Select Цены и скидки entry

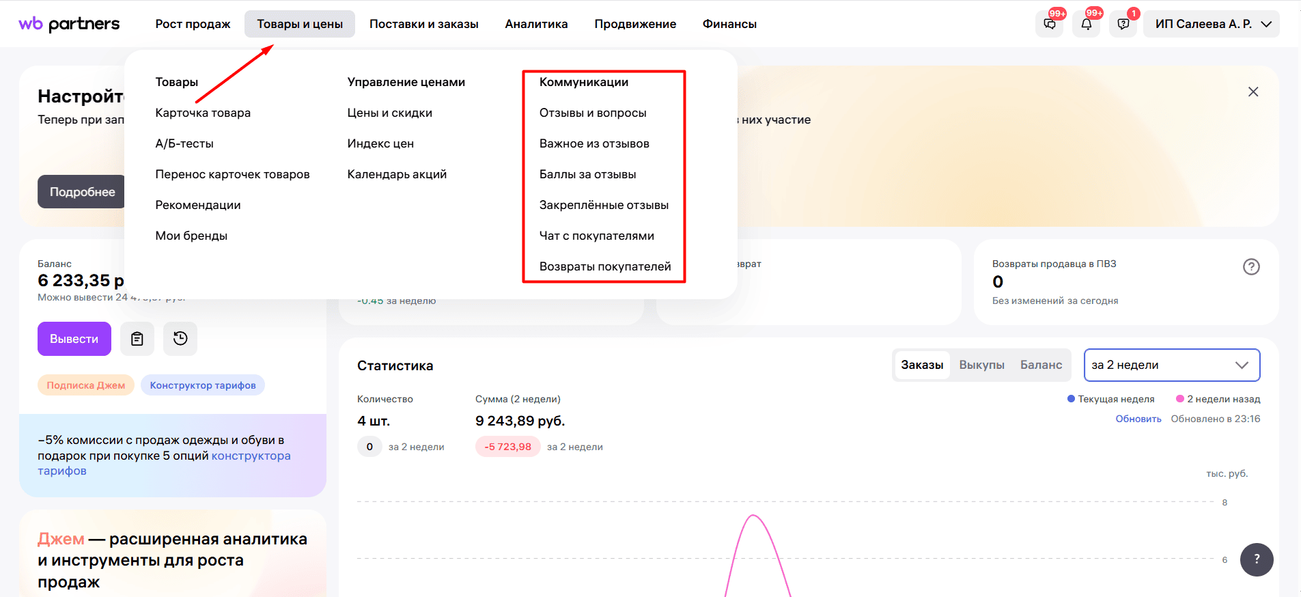389,113
